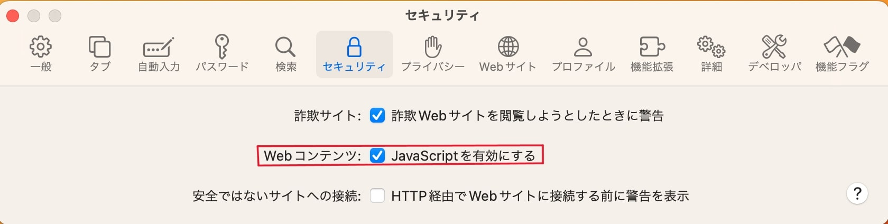Open help with the question mark button

[857, 194]
